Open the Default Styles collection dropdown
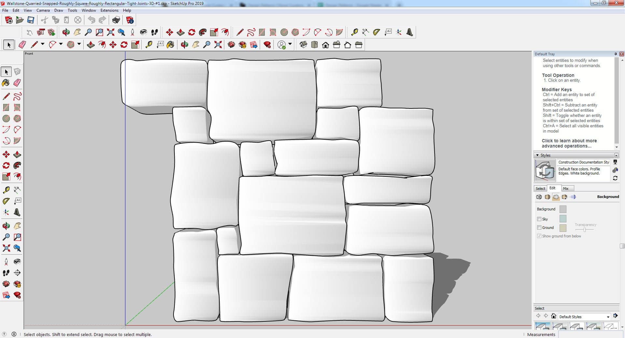 pyautogui.click(x=608, y=317)
